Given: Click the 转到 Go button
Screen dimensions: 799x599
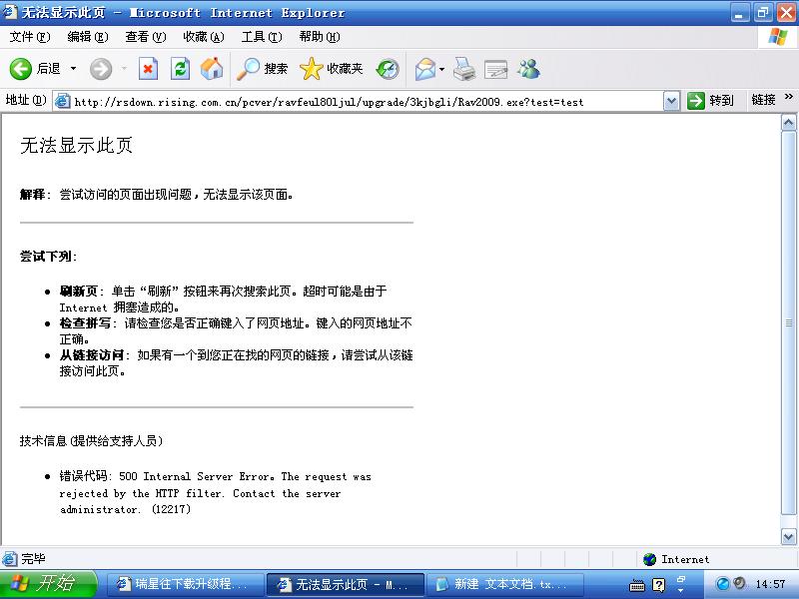Looking at the screenshot, I should point(710,101).
